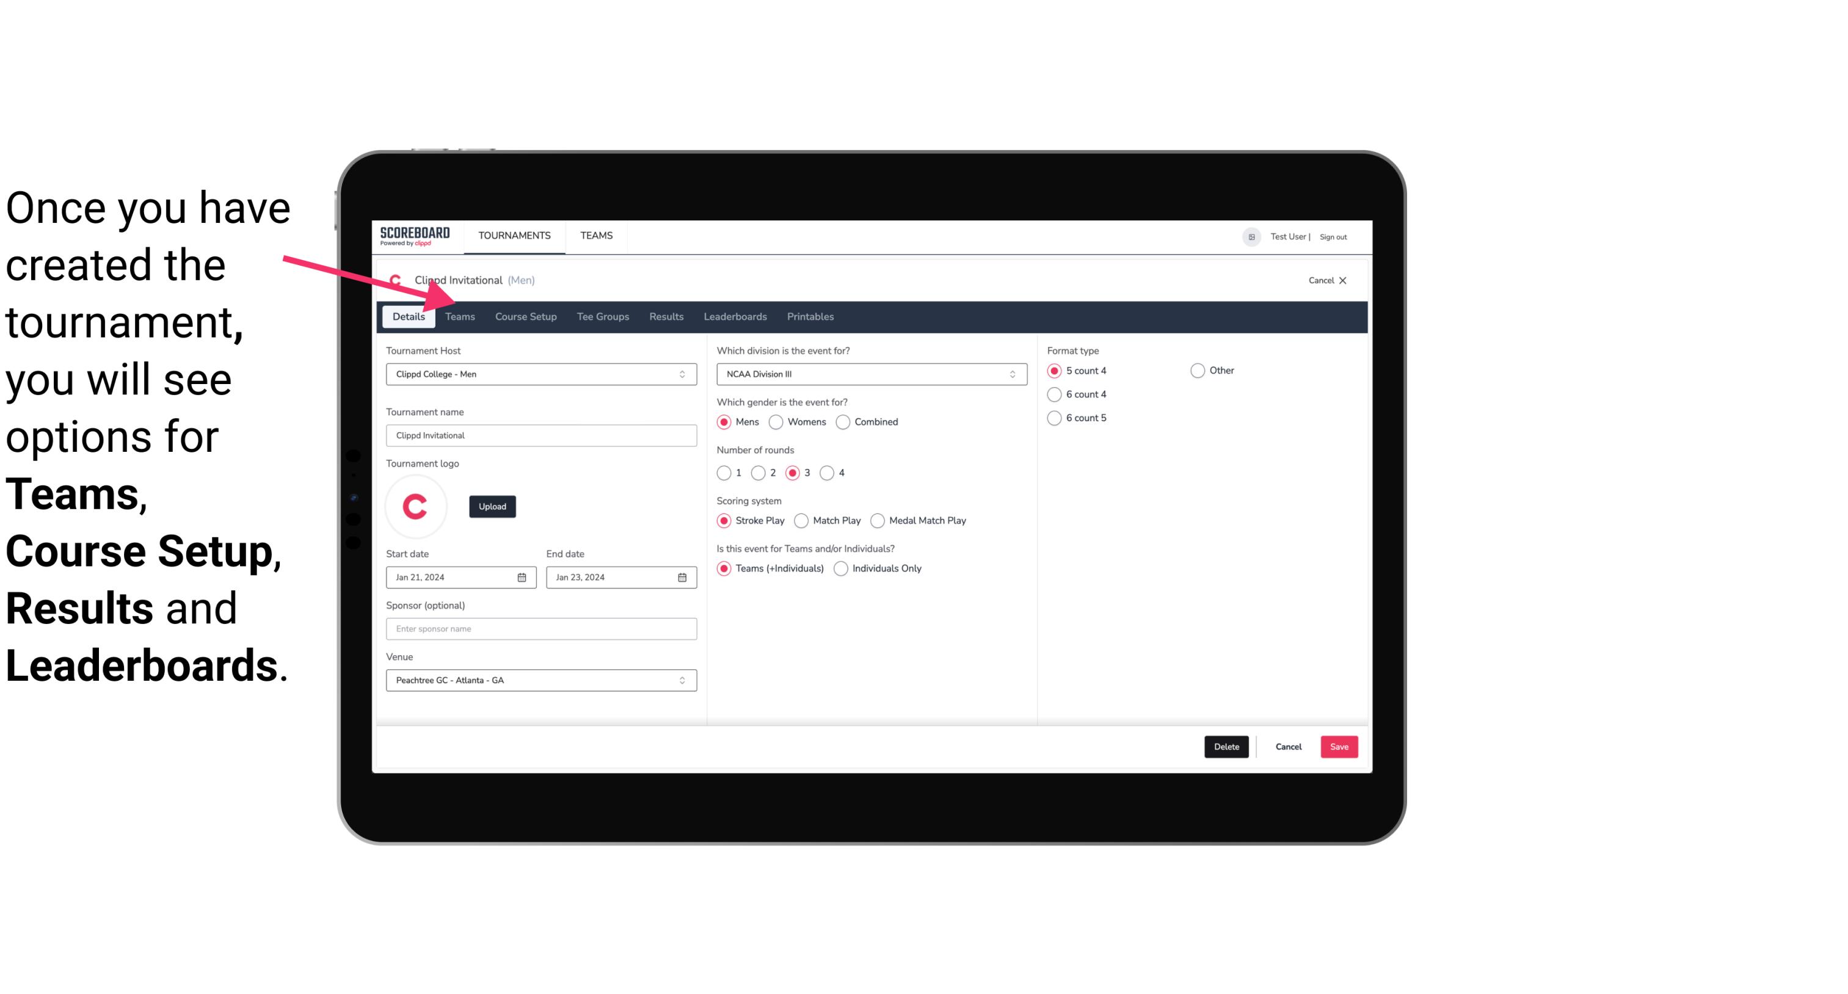
Task: Select 6 count 4 format type
Action: pyautogui.click(x=1055, y=394)
